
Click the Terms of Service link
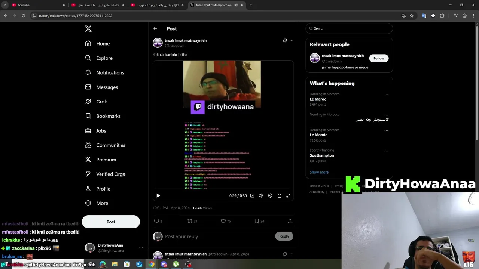319,186
